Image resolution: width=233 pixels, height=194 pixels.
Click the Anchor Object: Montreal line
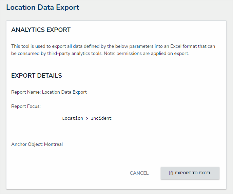tap(37, 144)
